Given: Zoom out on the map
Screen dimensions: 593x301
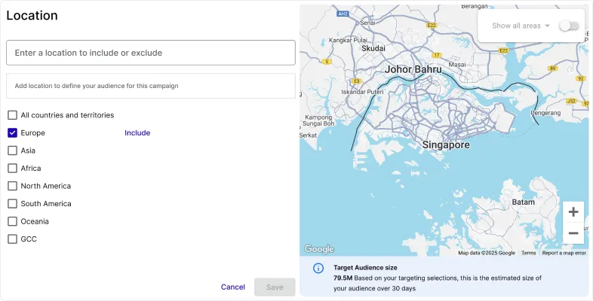Looking at the screenshot, I should coord(573,233).
